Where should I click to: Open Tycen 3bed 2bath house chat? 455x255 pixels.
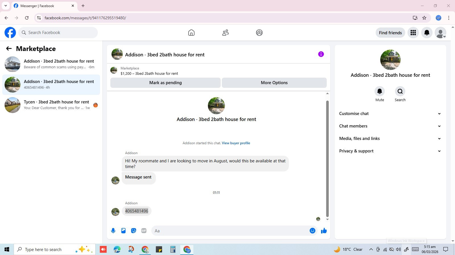click(51, 105)
